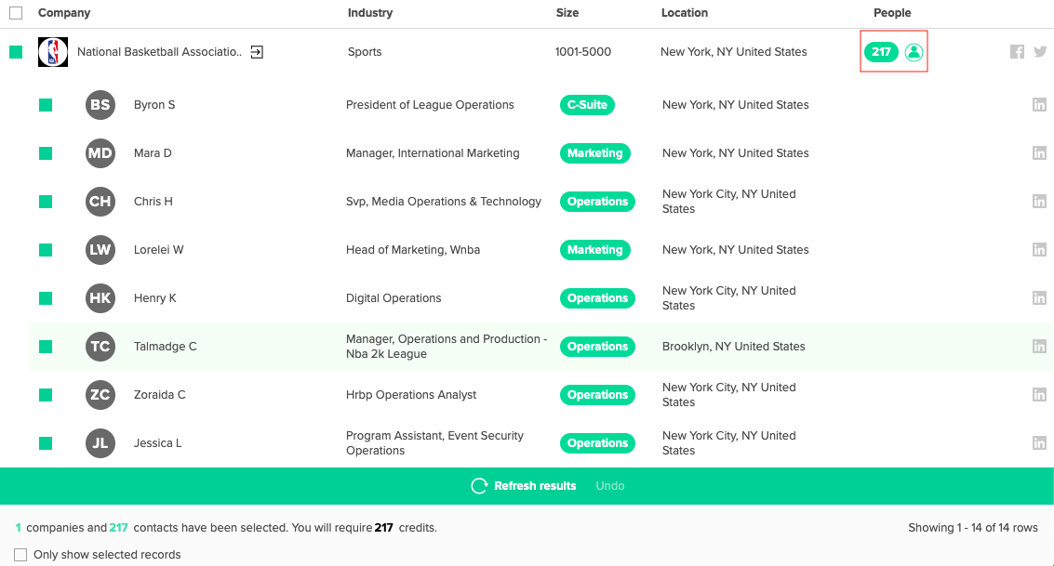Click Operations tag for Talmadge C
This screenshot has height=566, width=1054.
[x=597, y=347]
